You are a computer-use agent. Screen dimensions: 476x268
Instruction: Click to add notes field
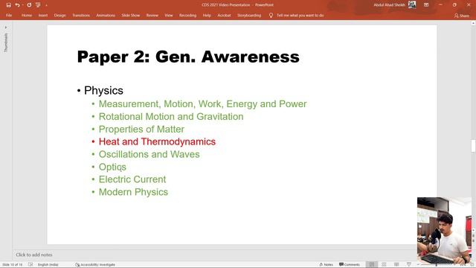(x=34, y=255)
